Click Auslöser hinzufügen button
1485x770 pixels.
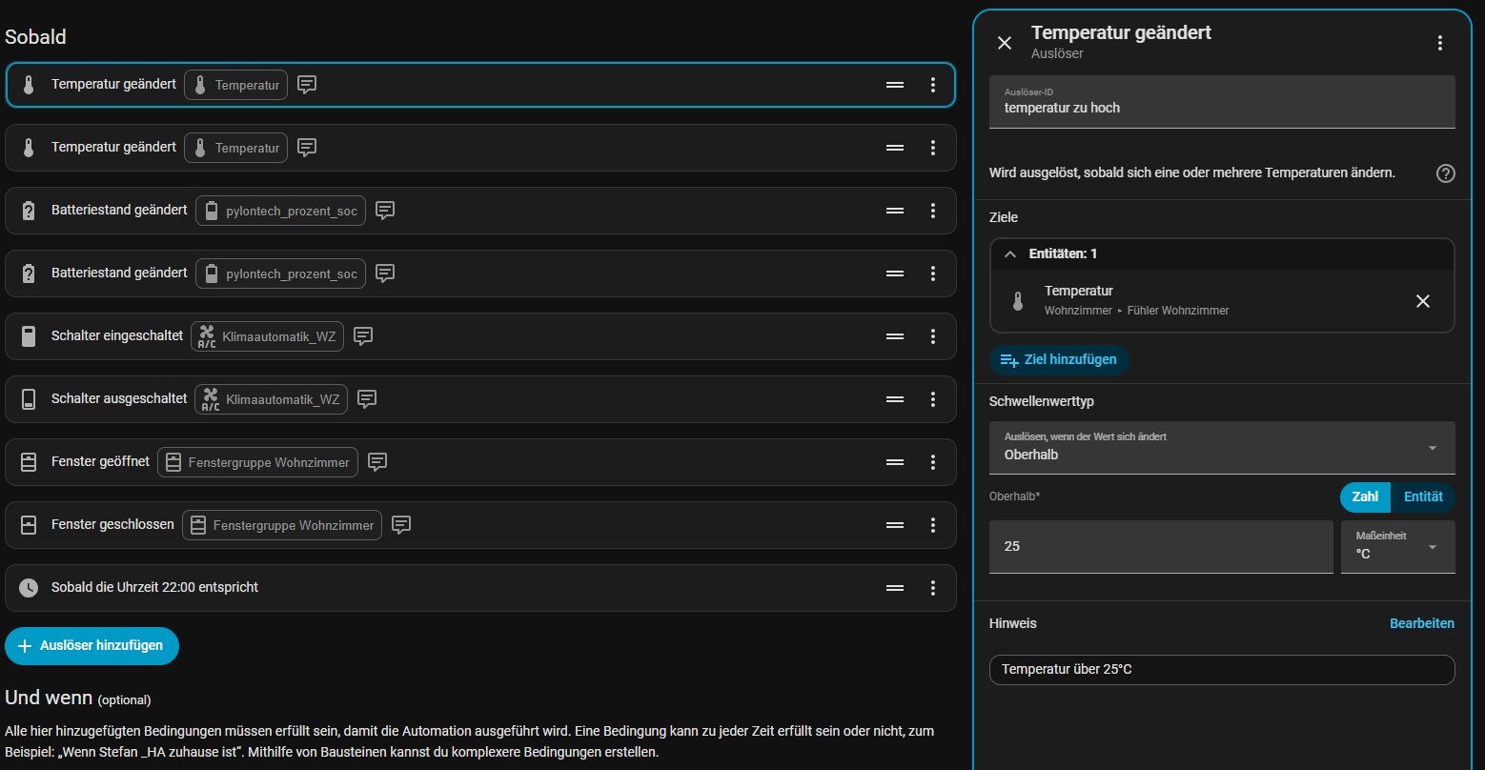(92, 646)
